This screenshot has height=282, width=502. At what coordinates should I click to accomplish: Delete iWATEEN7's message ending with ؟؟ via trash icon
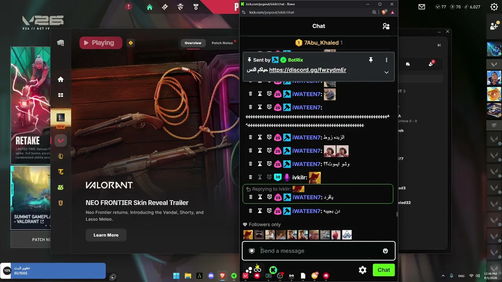[251, 164]
